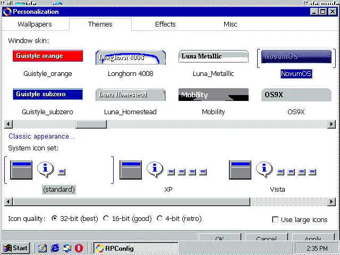Select the Luna Homestead skin thumbnail
Screen dimensions: 340x255
pos(131,95)
